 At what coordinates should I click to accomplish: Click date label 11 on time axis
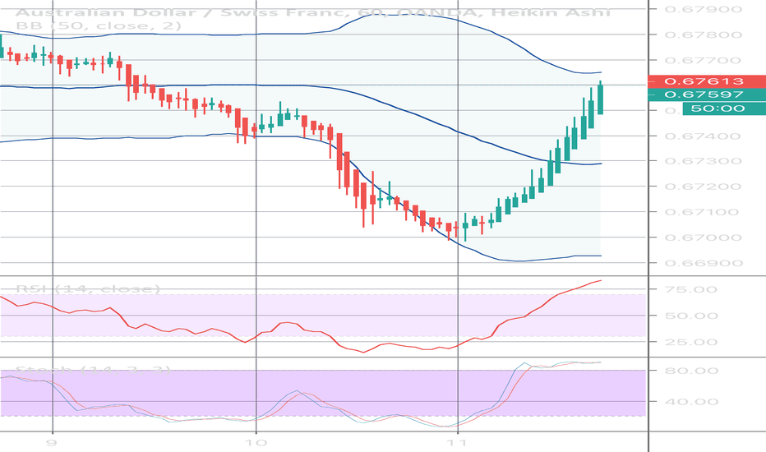[457, 443]
